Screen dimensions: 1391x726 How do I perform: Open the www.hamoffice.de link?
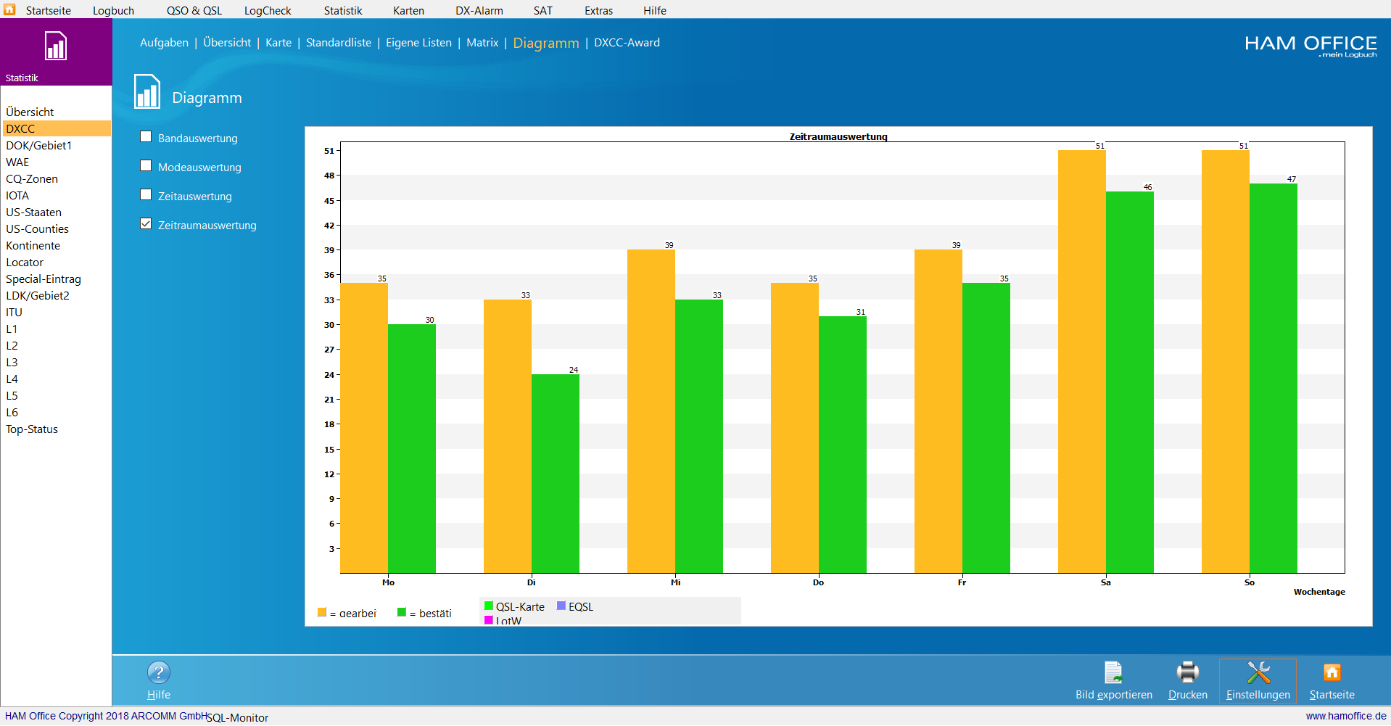[x=1345, y=716]
